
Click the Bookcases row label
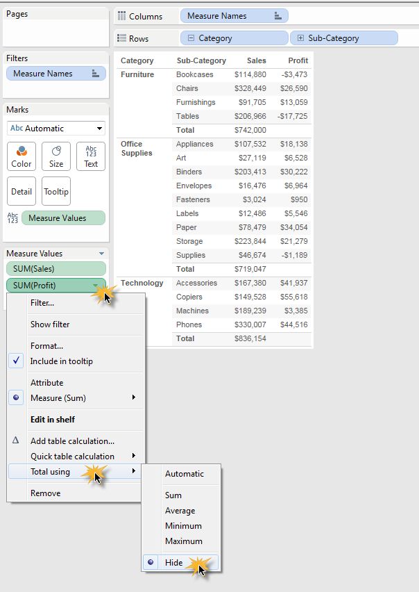(x=195, y=74)
